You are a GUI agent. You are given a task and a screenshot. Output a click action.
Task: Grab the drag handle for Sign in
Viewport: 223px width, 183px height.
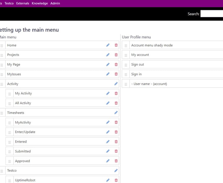click(126, 74)
